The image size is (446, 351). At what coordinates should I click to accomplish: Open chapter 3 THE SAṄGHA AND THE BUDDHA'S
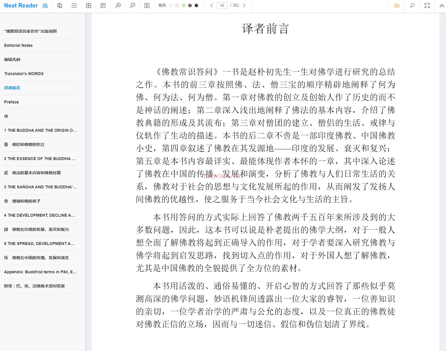pos(41,187)
